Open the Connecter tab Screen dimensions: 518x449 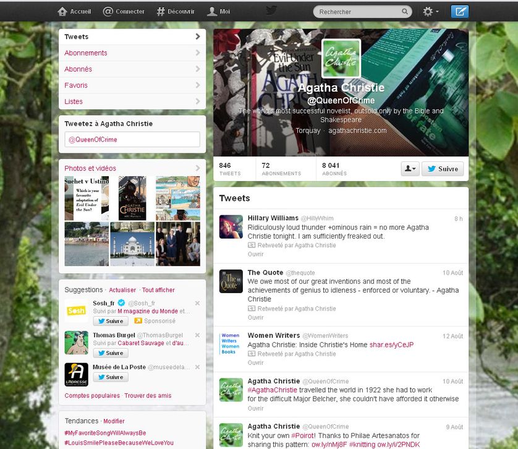(124, 12)
